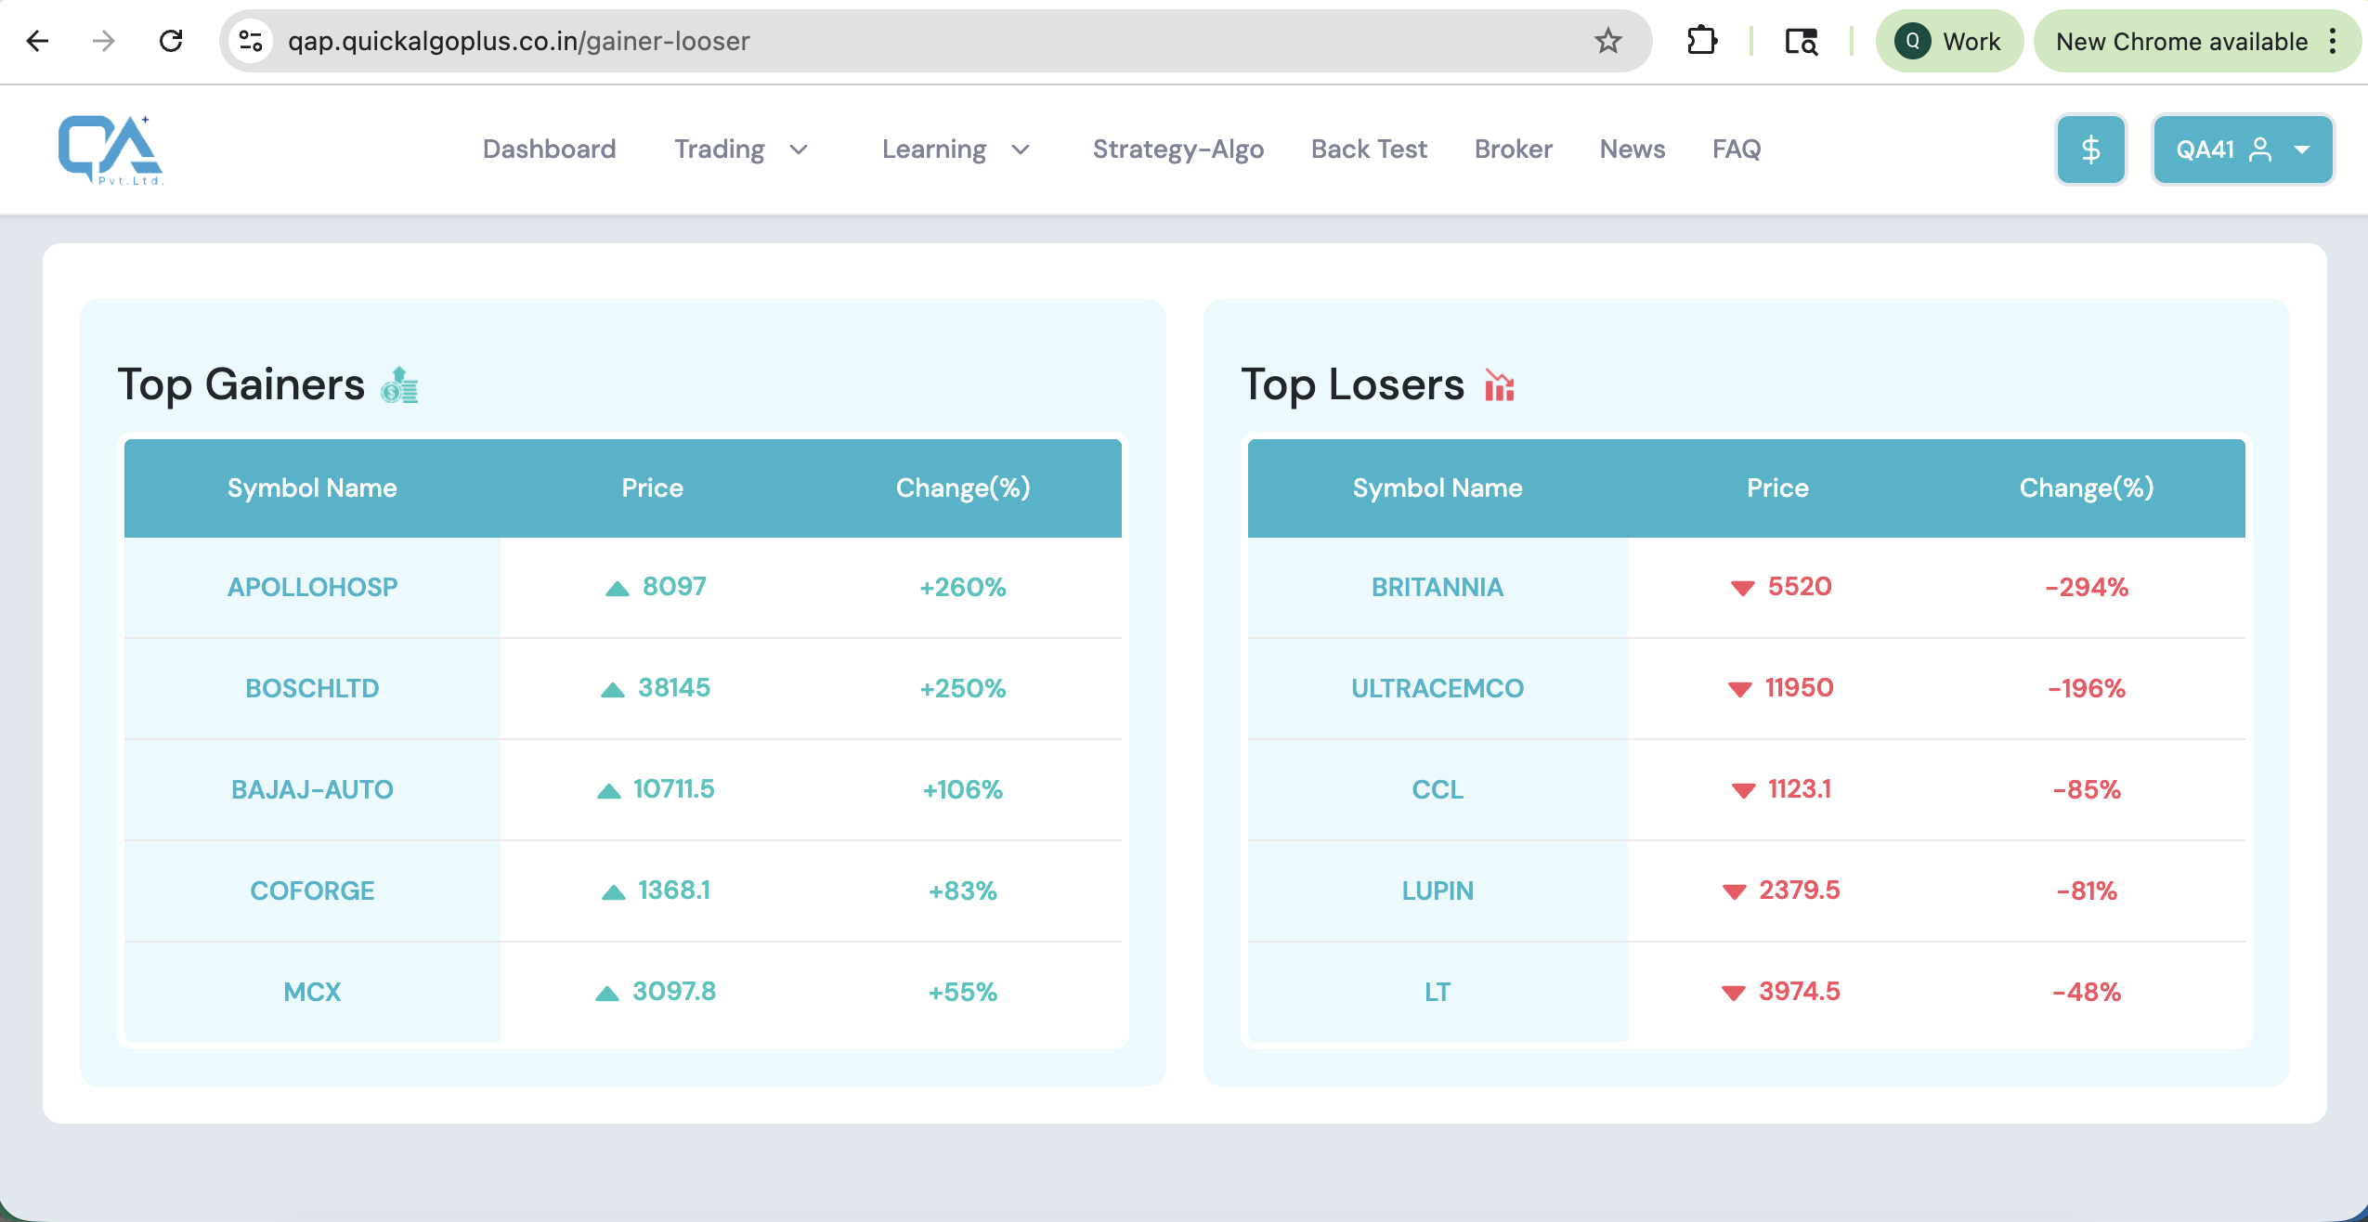Click down arrow beside ULTRACEMCO price 11950

pos(1739,690)
